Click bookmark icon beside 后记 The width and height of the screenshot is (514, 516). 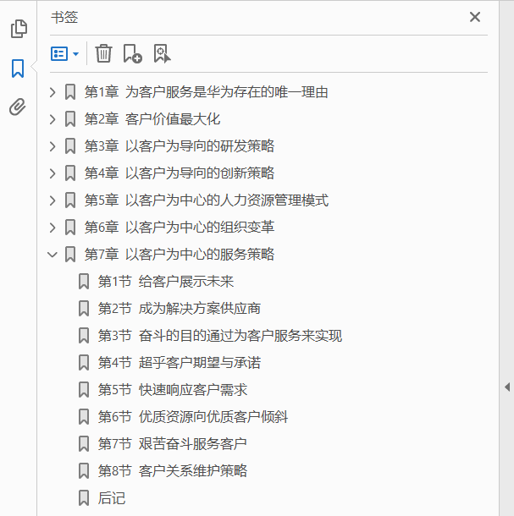(84, 498)
